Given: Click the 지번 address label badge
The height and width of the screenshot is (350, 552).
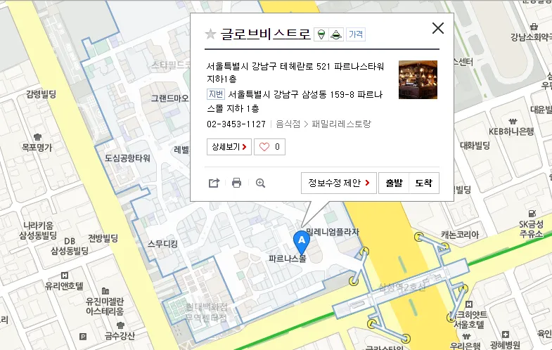Looking at the screenshot, I should 215,94.
